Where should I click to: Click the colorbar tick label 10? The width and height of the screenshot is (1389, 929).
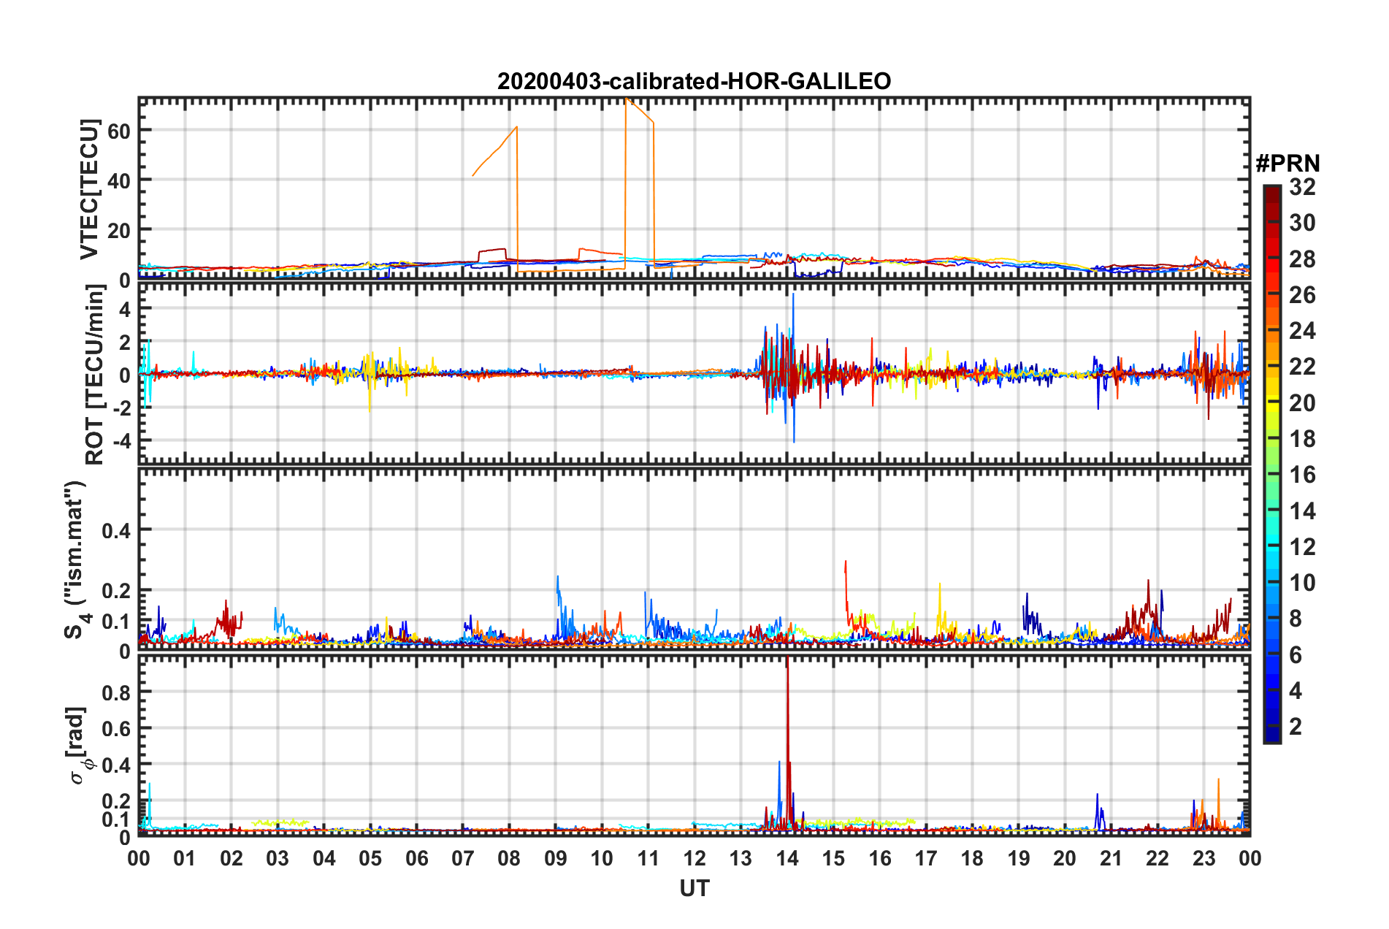tap(1302, 582)
